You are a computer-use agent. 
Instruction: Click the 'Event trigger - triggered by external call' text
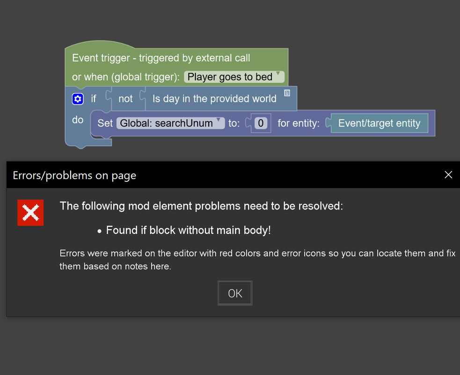(x=161, y=58)
